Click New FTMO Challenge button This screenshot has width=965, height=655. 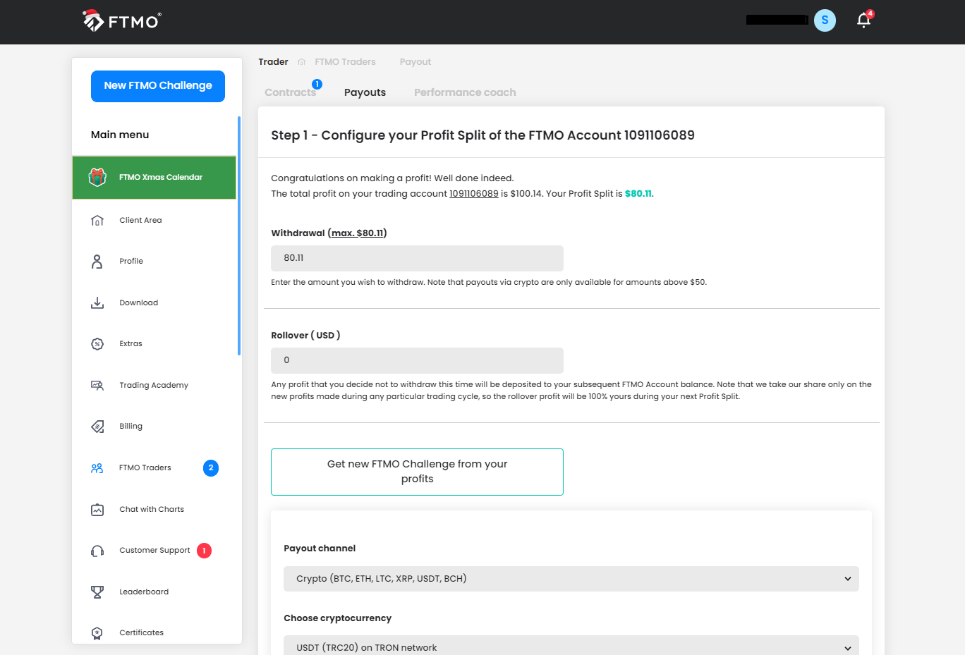pos(158,86)
